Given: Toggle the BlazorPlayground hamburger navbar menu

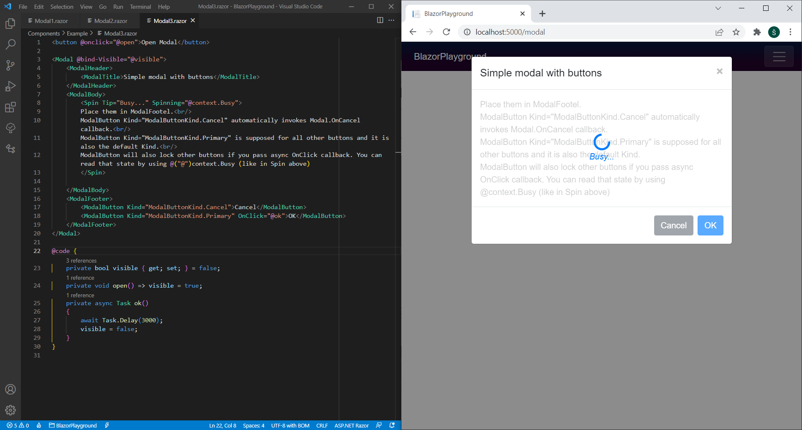Looking at the screenshot, I should coord(779,56).
